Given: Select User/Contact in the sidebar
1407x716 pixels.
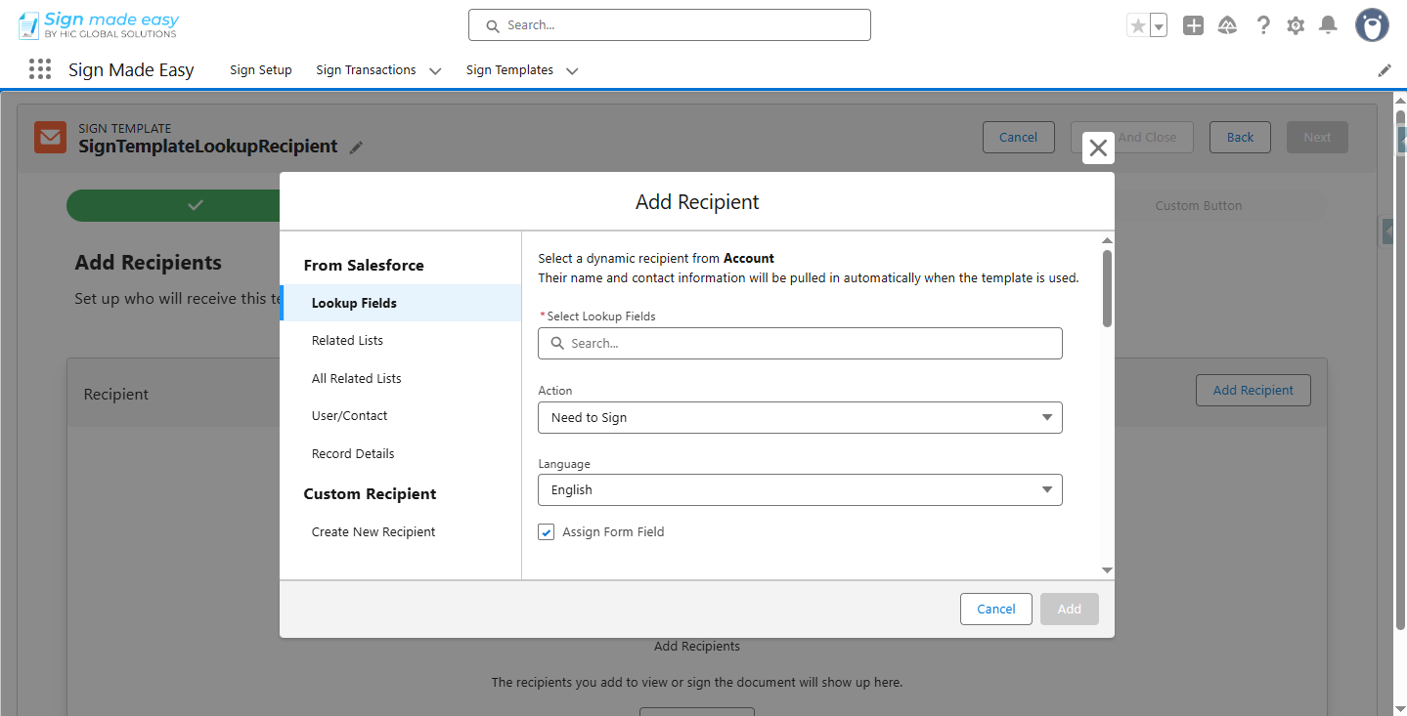Looking at the screenshot, I should 349,416.
